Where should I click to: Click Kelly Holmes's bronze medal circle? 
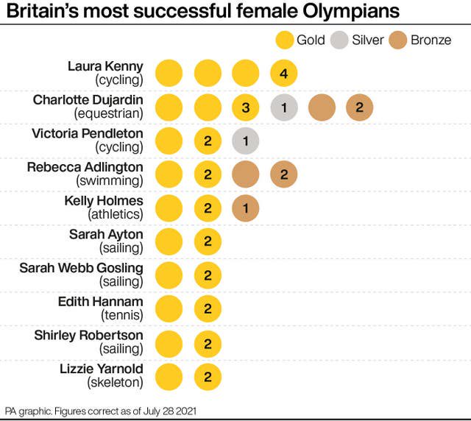246,208
